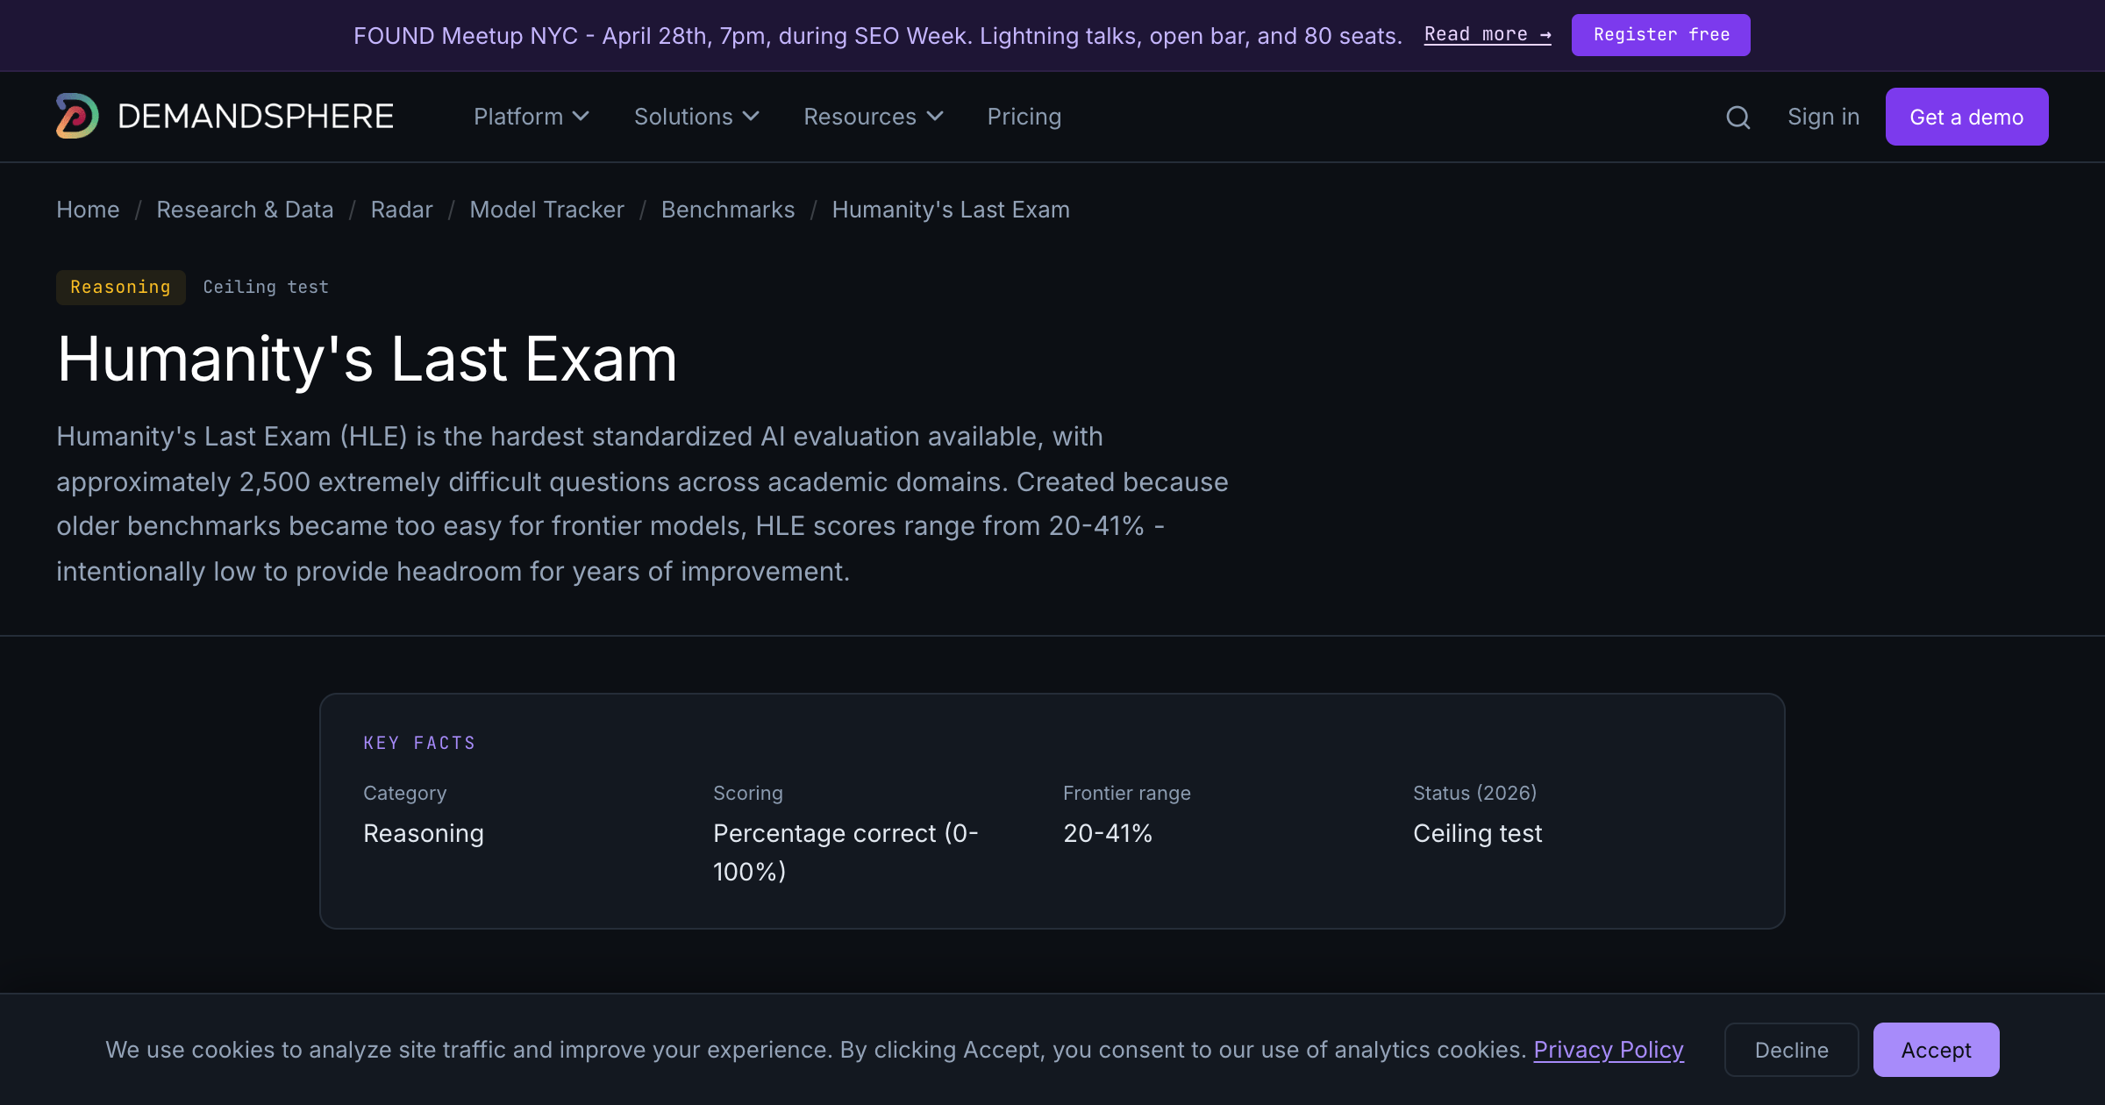Image resolution: width=2105 pixels, height=1105 pixels.
Task: Open the Model Tracker breadcrumb
Action: point(546,210)
